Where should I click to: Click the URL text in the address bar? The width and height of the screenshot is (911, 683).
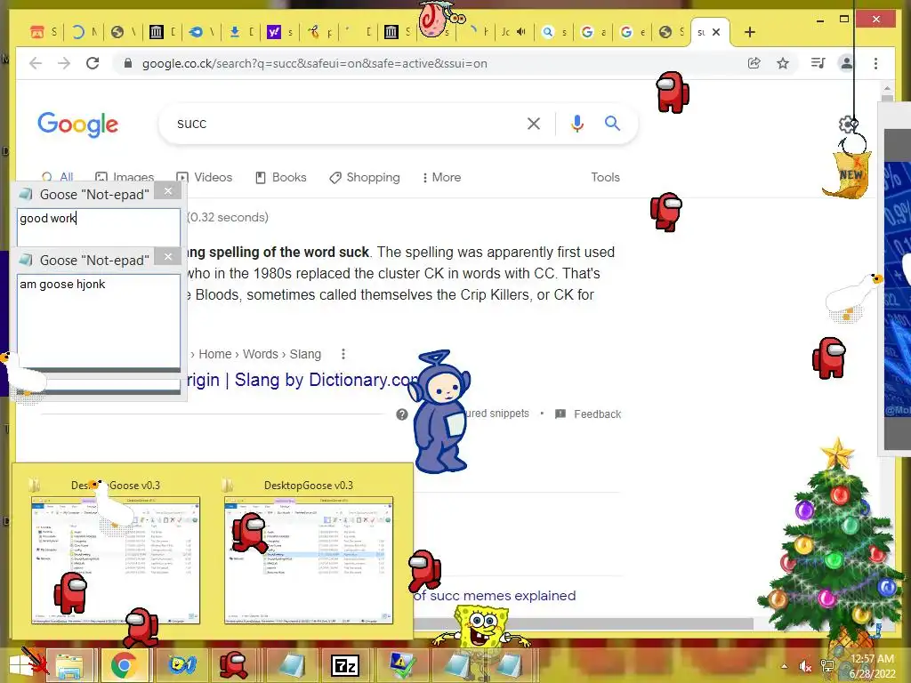(314, 63)
